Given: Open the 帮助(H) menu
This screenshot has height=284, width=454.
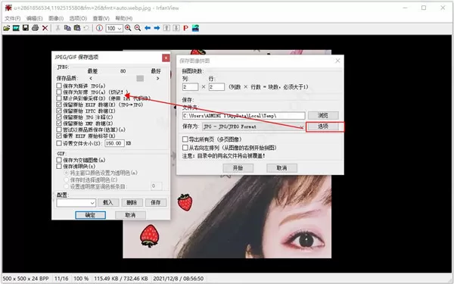Looking at the screenshot, I should pyautogui.click(x=124, y=18).
